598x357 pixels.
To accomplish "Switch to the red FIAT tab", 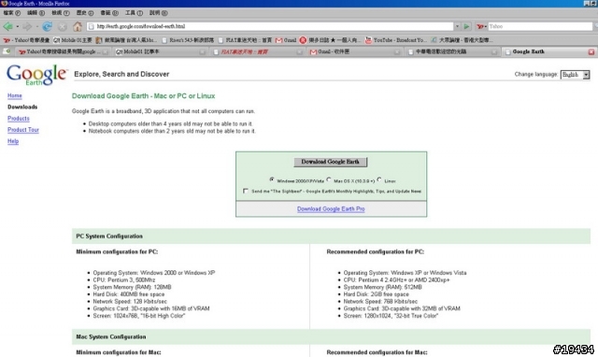I will (x=257, y=52).
